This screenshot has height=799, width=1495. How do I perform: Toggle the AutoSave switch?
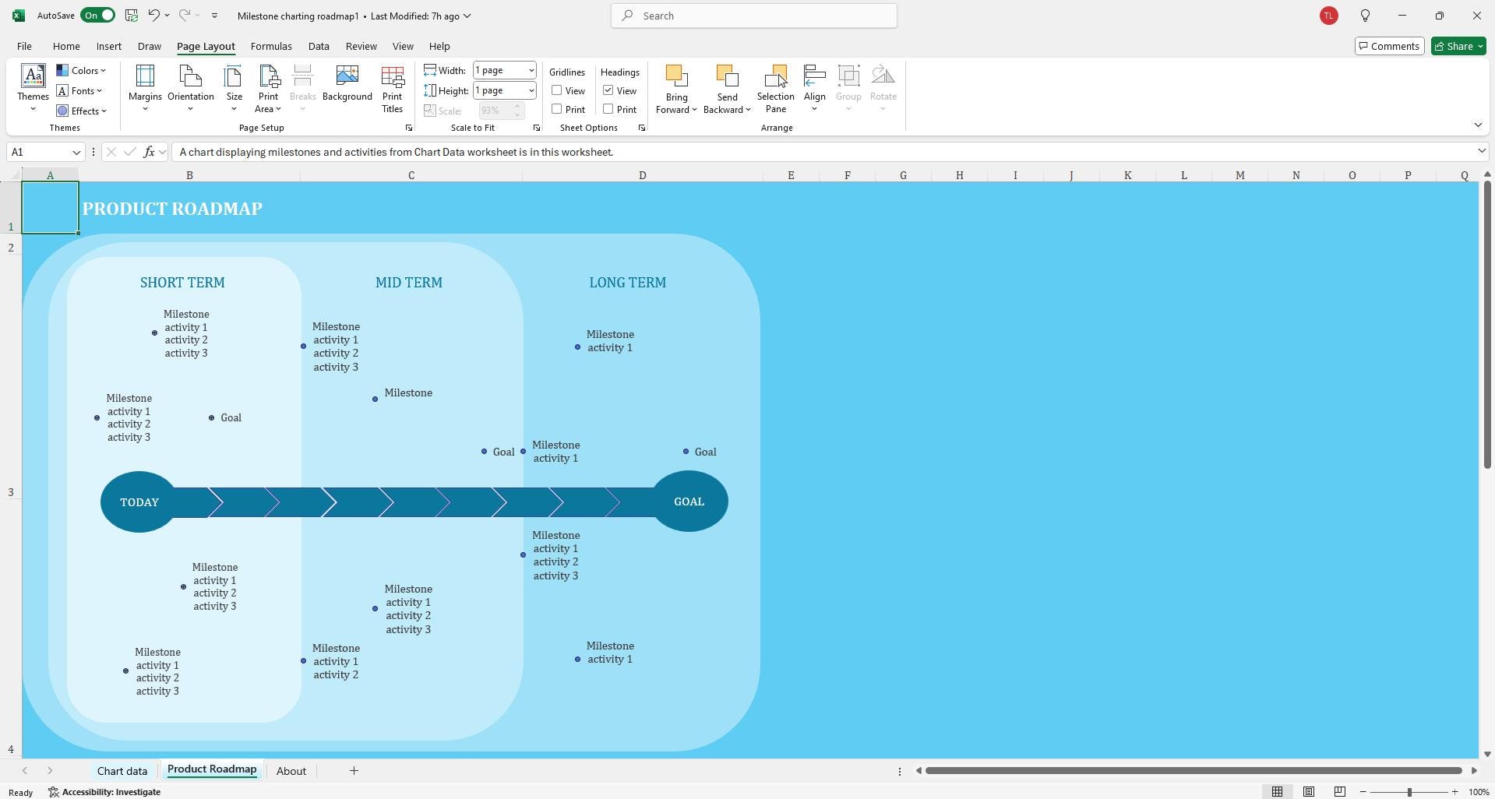(x=97, y=15)
